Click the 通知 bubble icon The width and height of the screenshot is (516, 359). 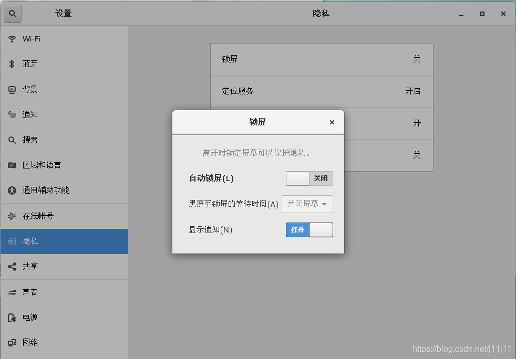click(x=12, y=115)
